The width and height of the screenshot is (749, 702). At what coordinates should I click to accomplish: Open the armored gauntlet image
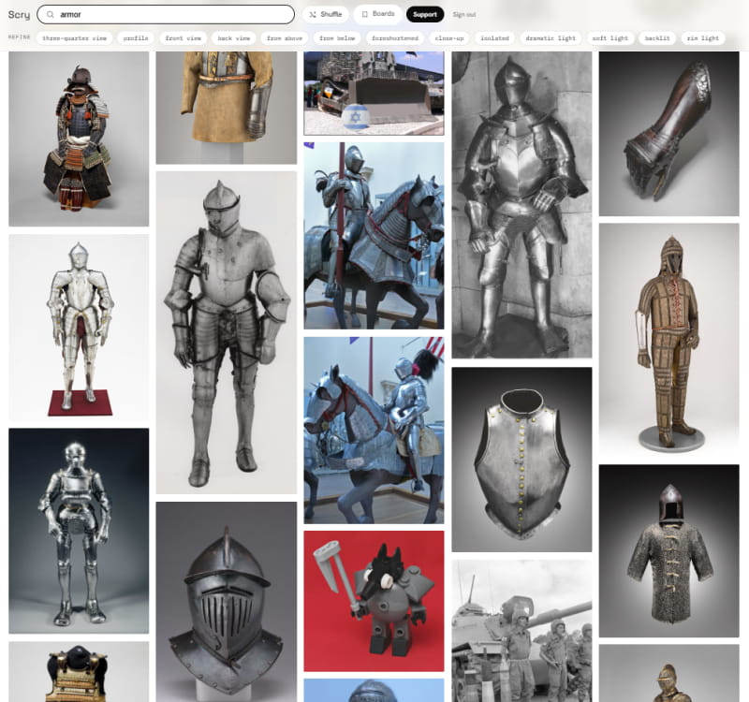[668, 134]
